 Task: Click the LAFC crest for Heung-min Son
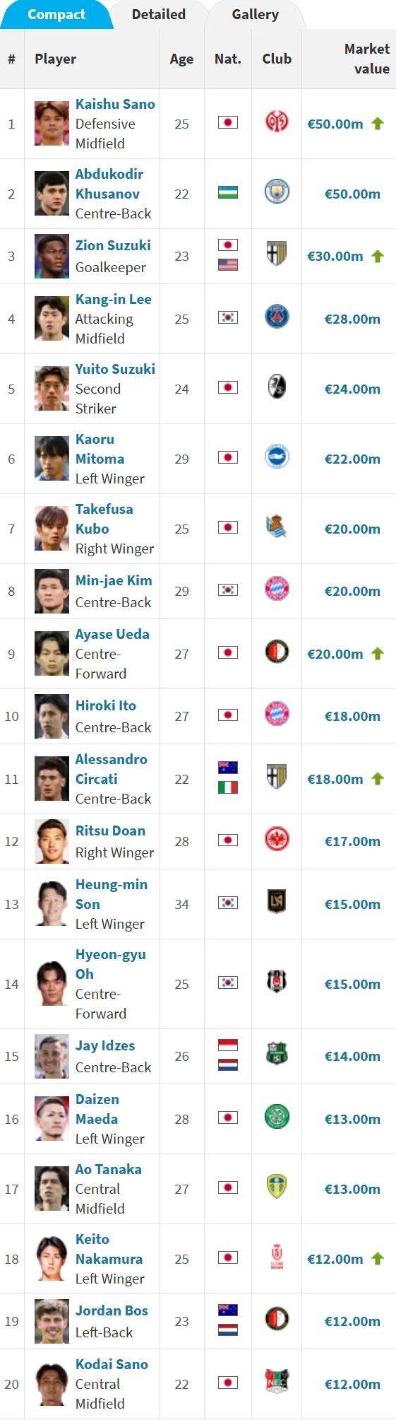pos(277,902)
